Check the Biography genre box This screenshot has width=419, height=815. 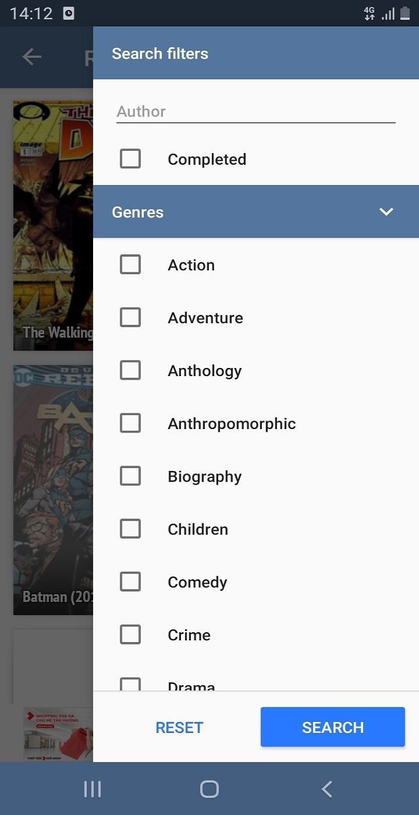[x=130, y=476]
